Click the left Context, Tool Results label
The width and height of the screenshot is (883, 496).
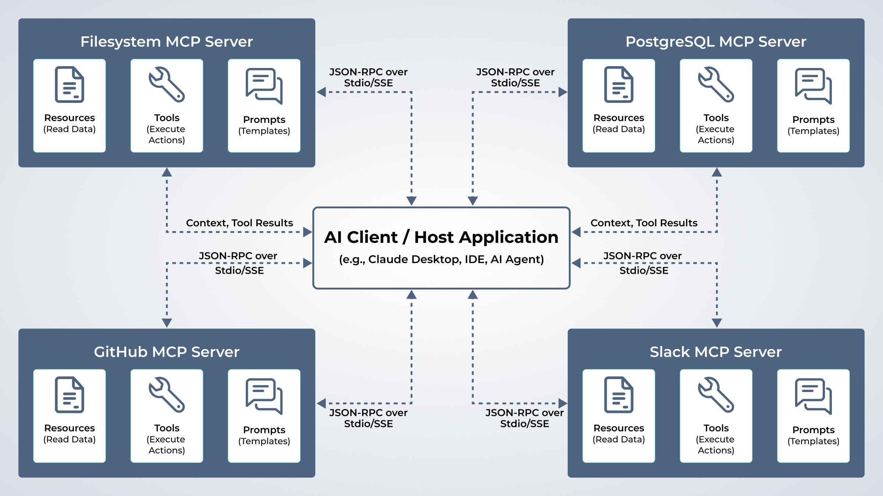pos(240,223)
